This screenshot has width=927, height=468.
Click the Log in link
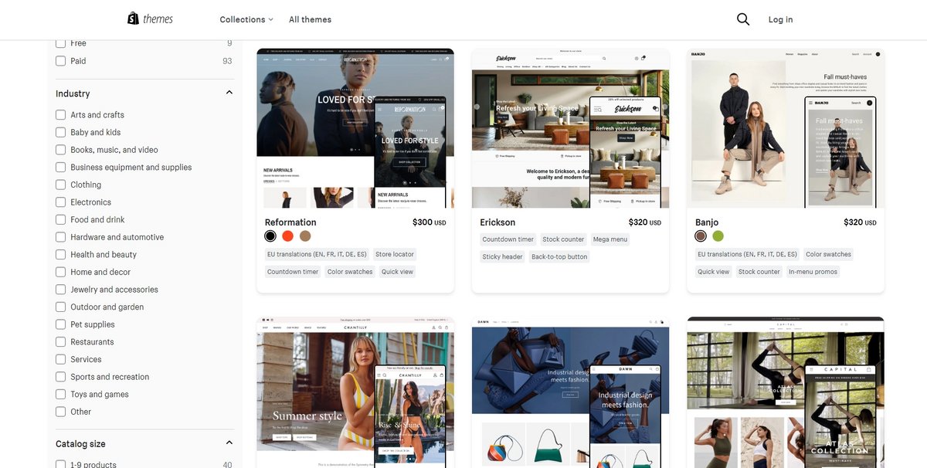[x=780, y=19]
